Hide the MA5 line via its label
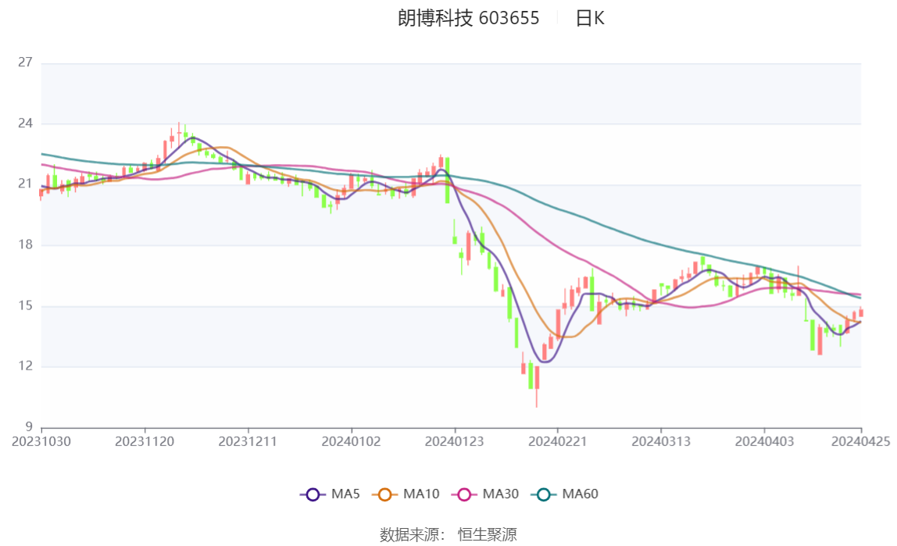 [345, 494]
